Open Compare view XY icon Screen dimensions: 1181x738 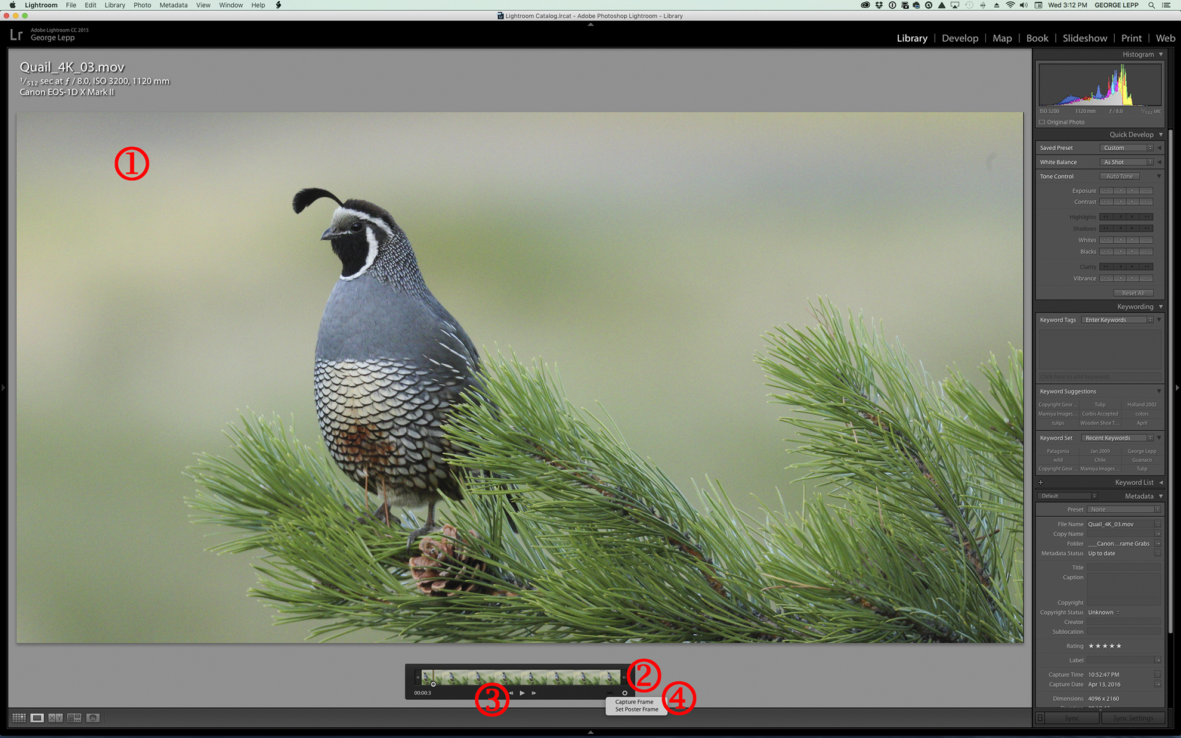coord(55,718)
